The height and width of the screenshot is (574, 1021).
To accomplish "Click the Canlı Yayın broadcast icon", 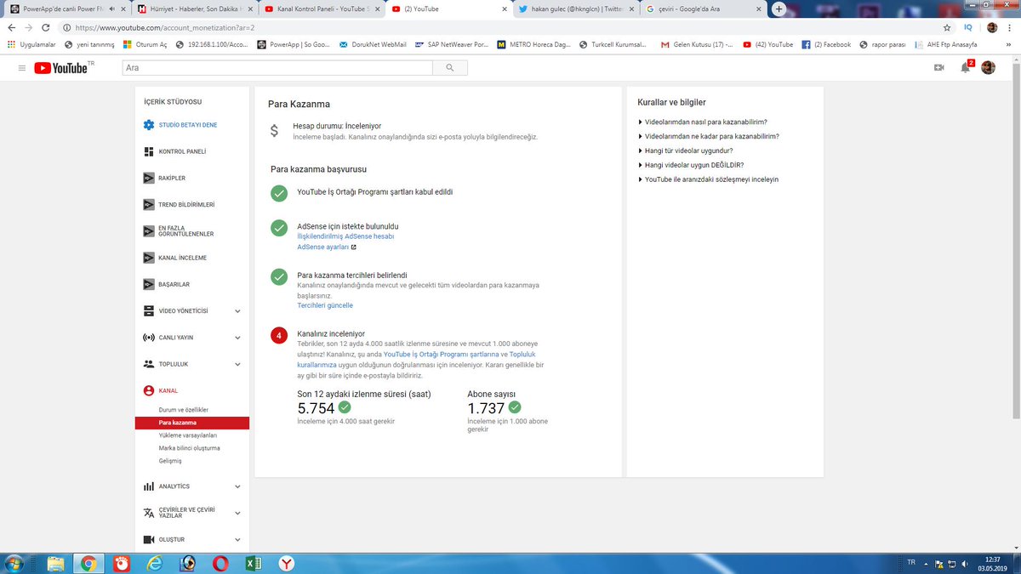I will click(149, 338).
